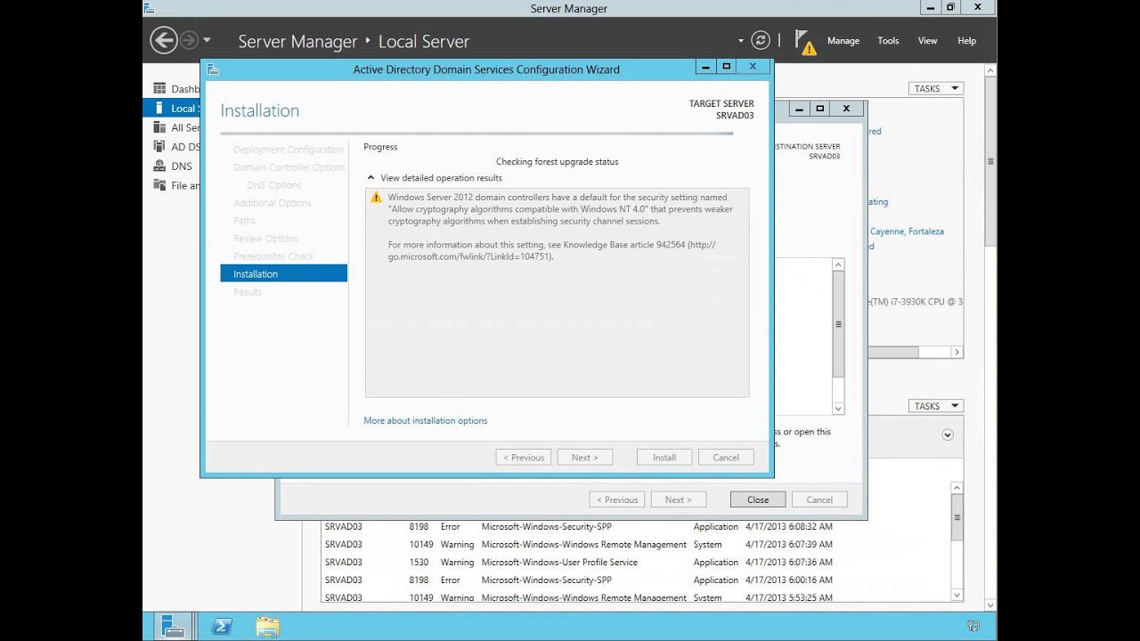Click scroll-down arrow in background wizard pane
Image resolution: width=1140 pixels, height=641 pixels.
838,409
